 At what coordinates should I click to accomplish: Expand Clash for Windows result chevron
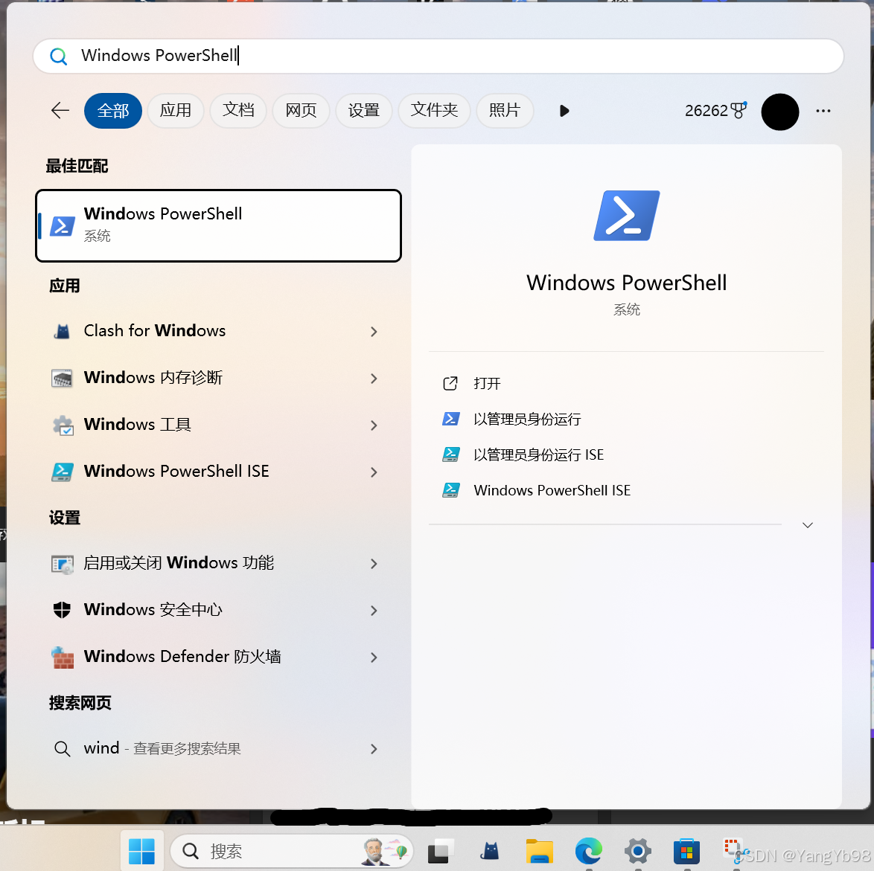[374, 331]
